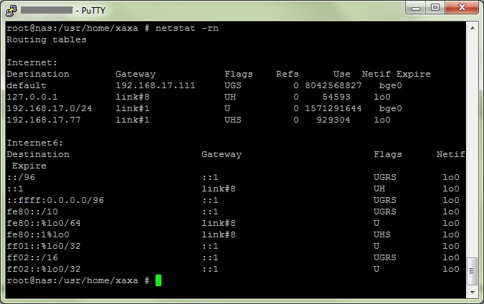Image resolution: width=484 pixels, height=304 pixels.
Task: Click 'bge0' in the default route row
Action: [x=391, y=85]
